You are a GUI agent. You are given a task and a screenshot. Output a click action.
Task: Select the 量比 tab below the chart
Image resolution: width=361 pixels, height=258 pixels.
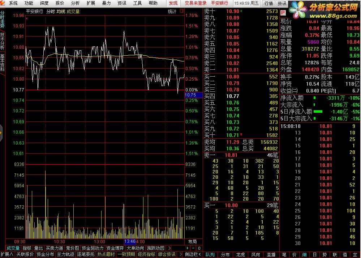[38, 248]
